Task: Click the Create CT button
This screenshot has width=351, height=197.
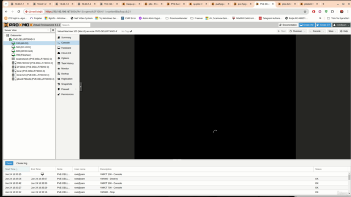Action: [323, 25]
